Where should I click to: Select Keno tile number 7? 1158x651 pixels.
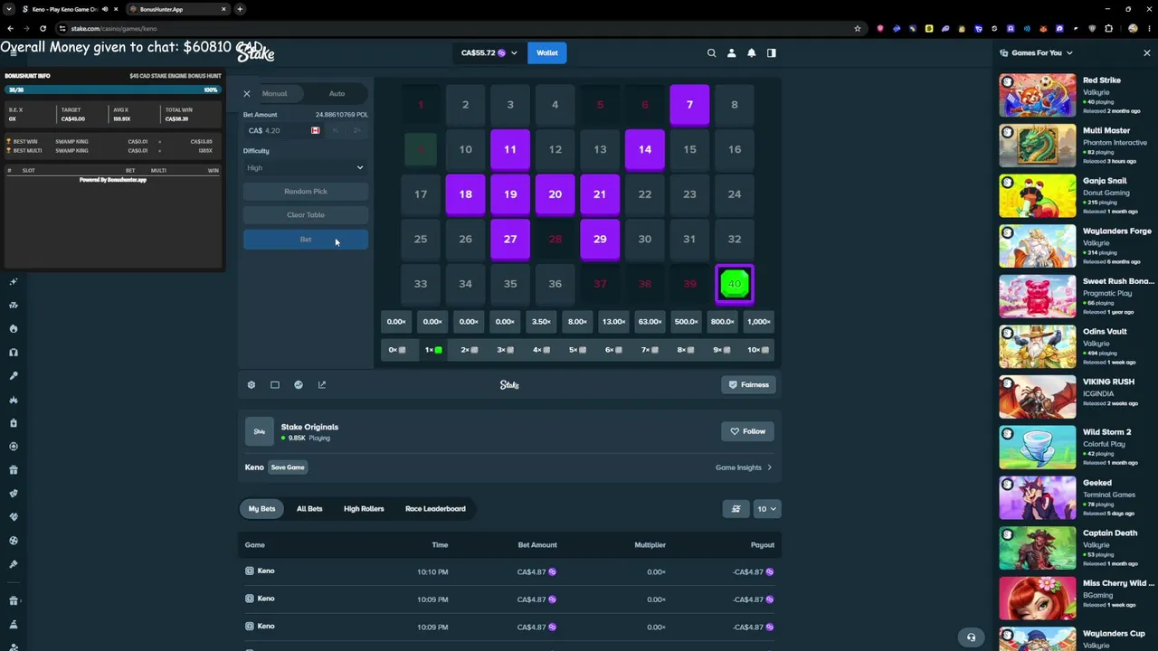point(689,105)
